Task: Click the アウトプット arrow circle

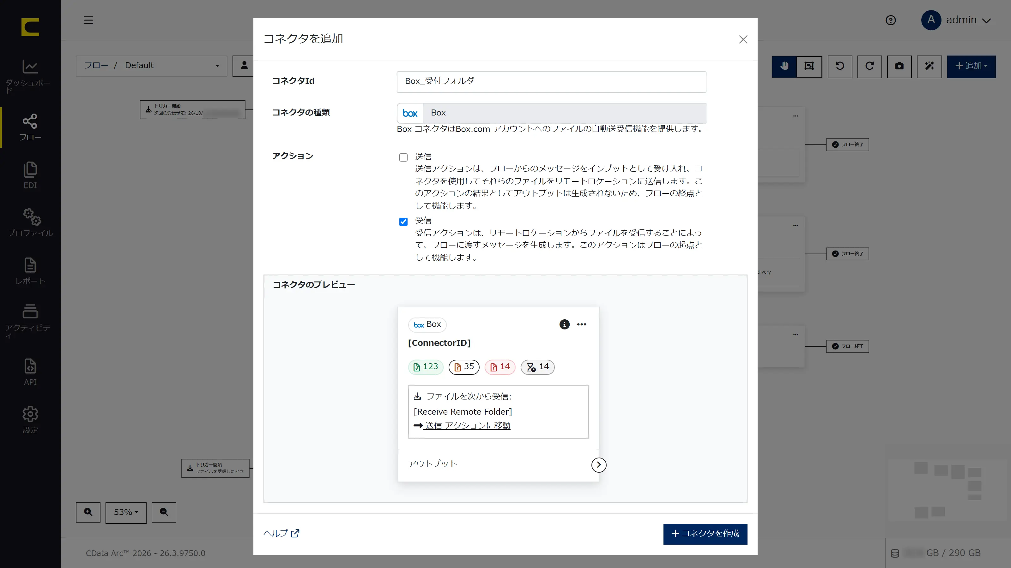Action: coord(598,464)
